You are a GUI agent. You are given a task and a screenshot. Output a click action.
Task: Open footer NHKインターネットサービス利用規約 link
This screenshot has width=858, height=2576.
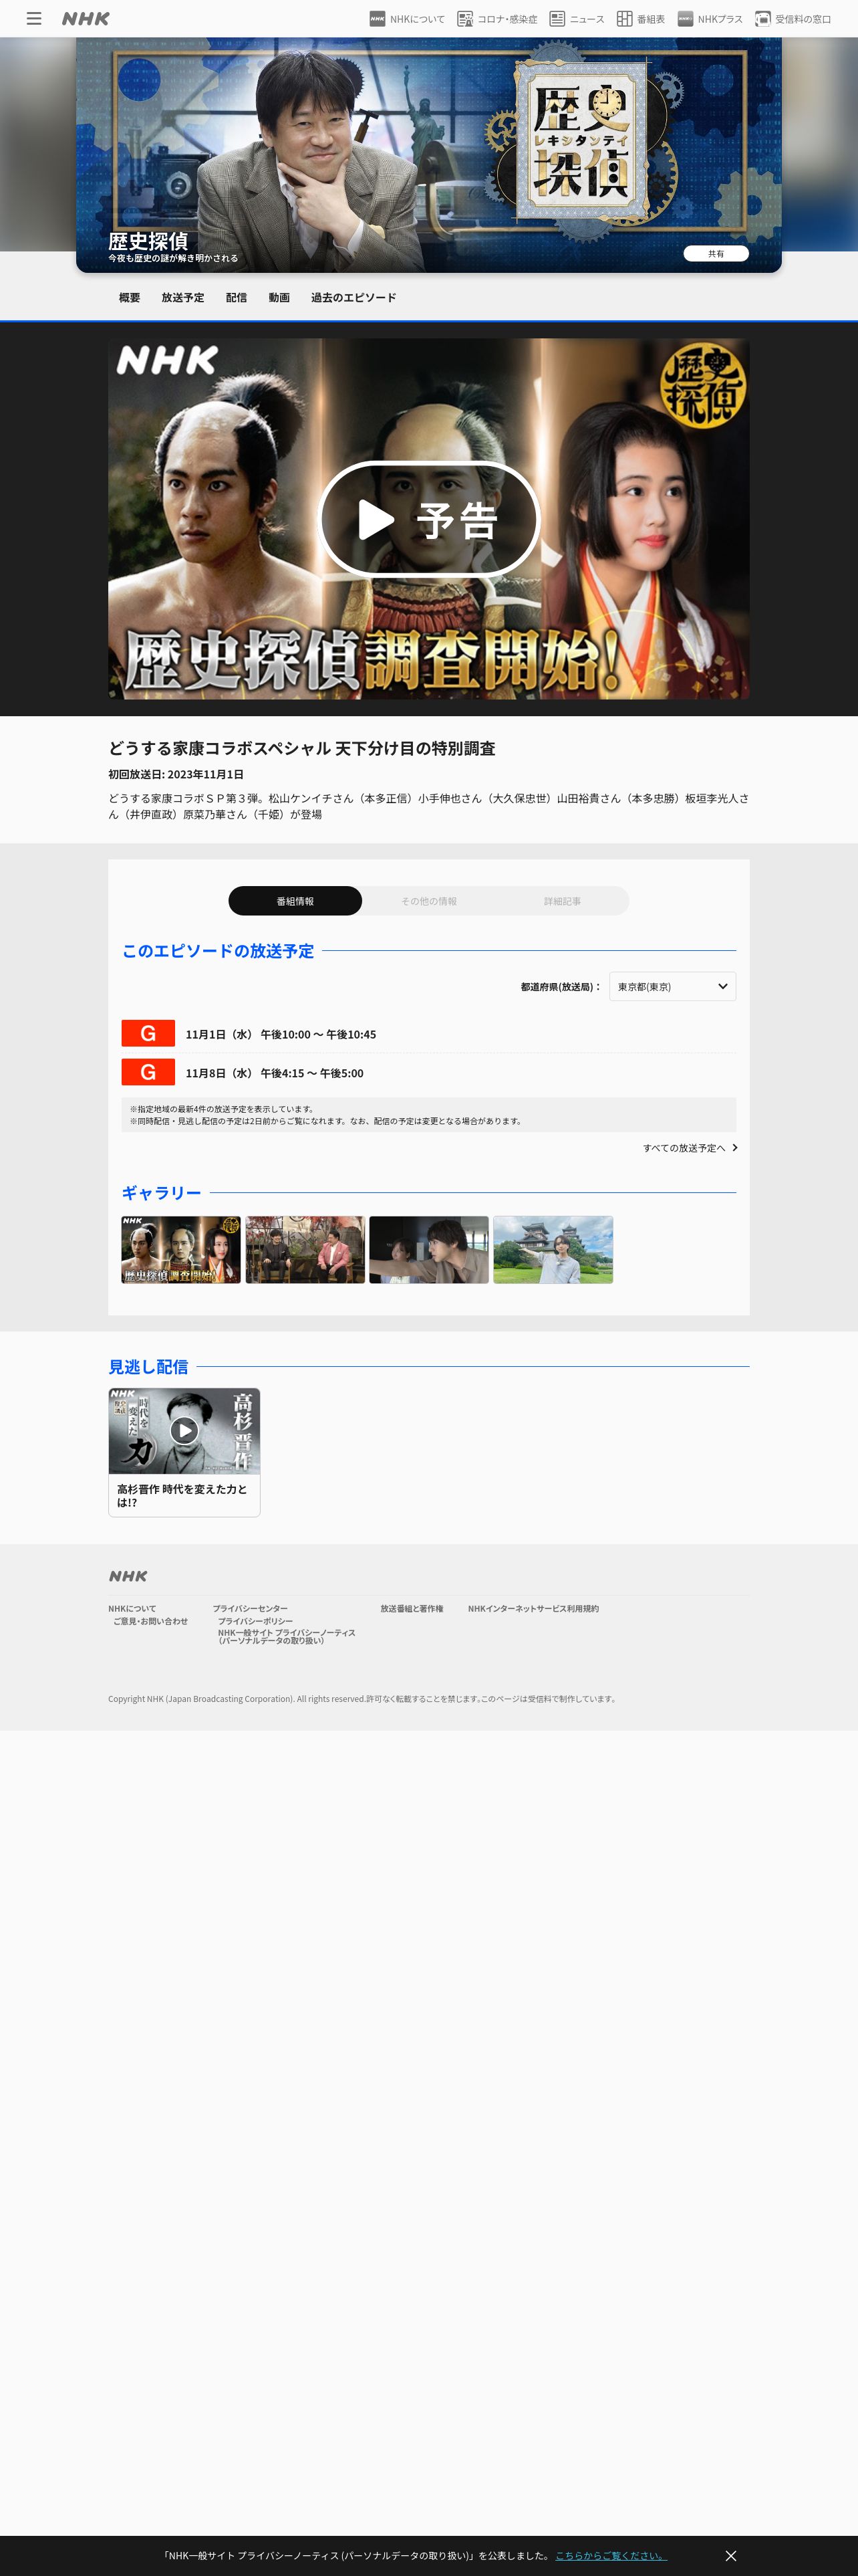pyautogui.click(x=533, y=1609)
